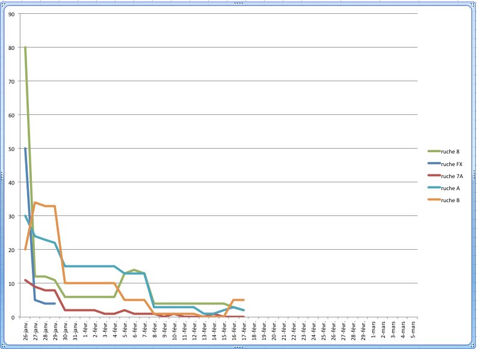Click the dark blue line's start at 50
The height and width of the screenshot is (349, 477).
click(x=25, y=148)
